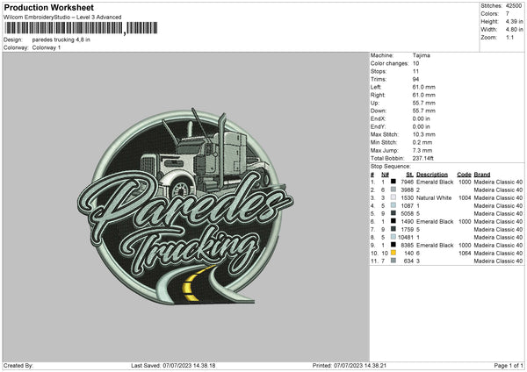Viewport: 527px width, 372px height.
Task: Click the Brand column header
Action: (482, 175)
